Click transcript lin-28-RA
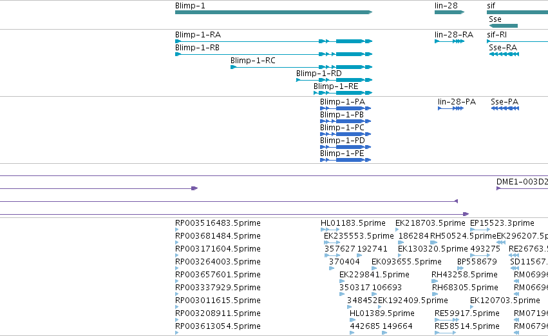Image resolution: width=548 pixels, height=336 pixels. [x=449, y=41]
